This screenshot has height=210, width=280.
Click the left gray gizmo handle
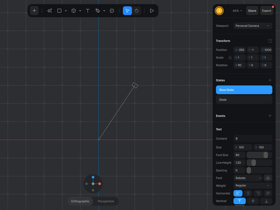point(86,184)
